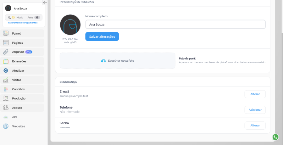
Task: Click the cloud upload icon
Action: click(x=103, y=61)
